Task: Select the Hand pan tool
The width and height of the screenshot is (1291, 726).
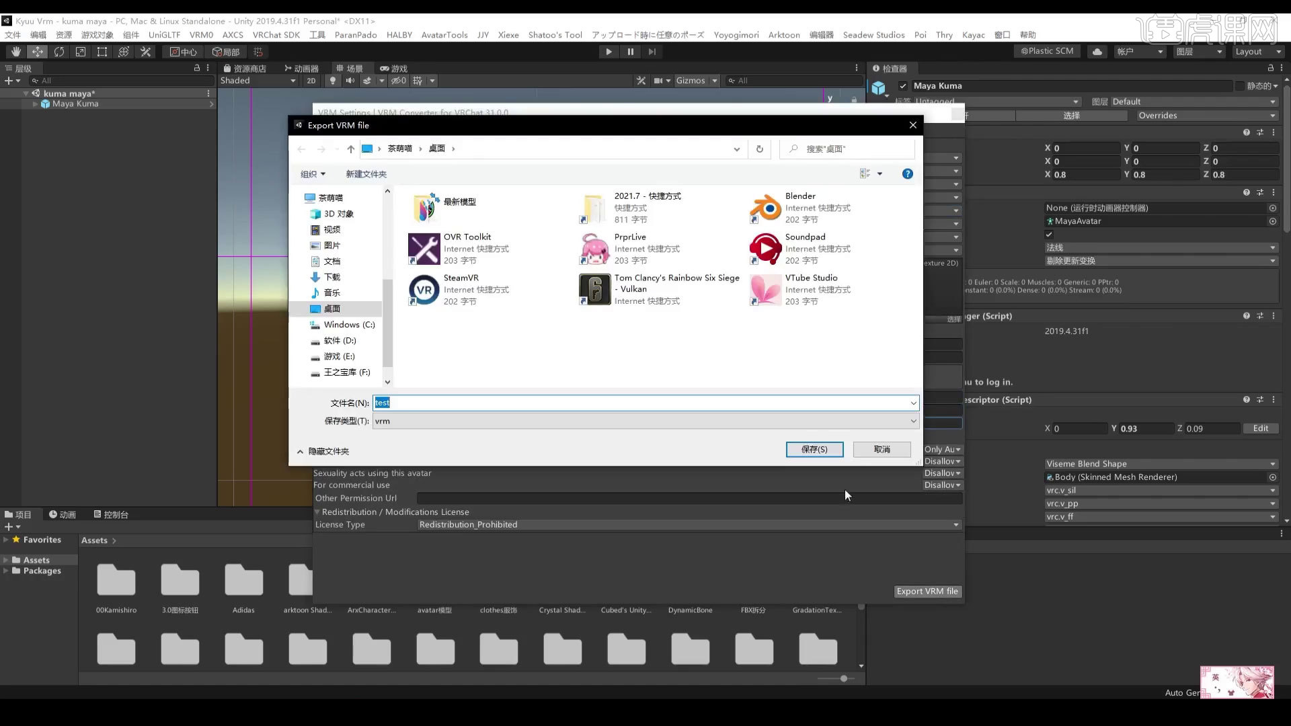Action: (15, 51)
